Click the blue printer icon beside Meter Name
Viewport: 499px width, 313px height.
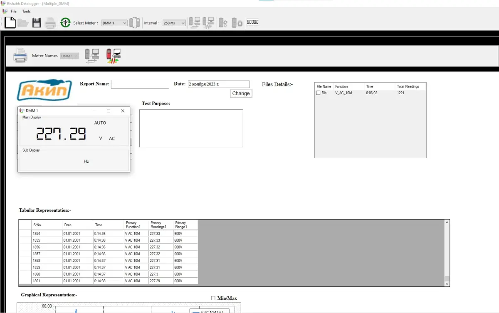coord(20,56)
